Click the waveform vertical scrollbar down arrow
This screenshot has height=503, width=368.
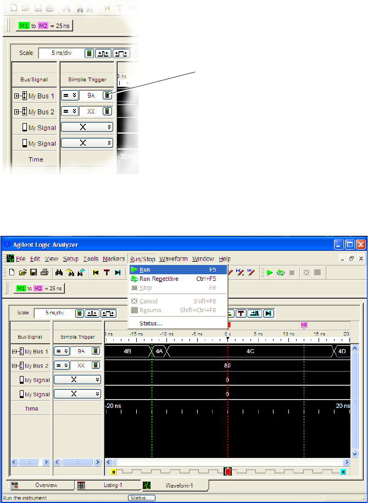tap(354, 454)
